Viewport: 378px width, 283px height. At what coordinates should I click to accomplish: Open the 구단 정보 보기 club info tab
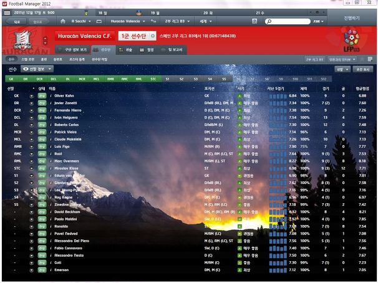72,50
